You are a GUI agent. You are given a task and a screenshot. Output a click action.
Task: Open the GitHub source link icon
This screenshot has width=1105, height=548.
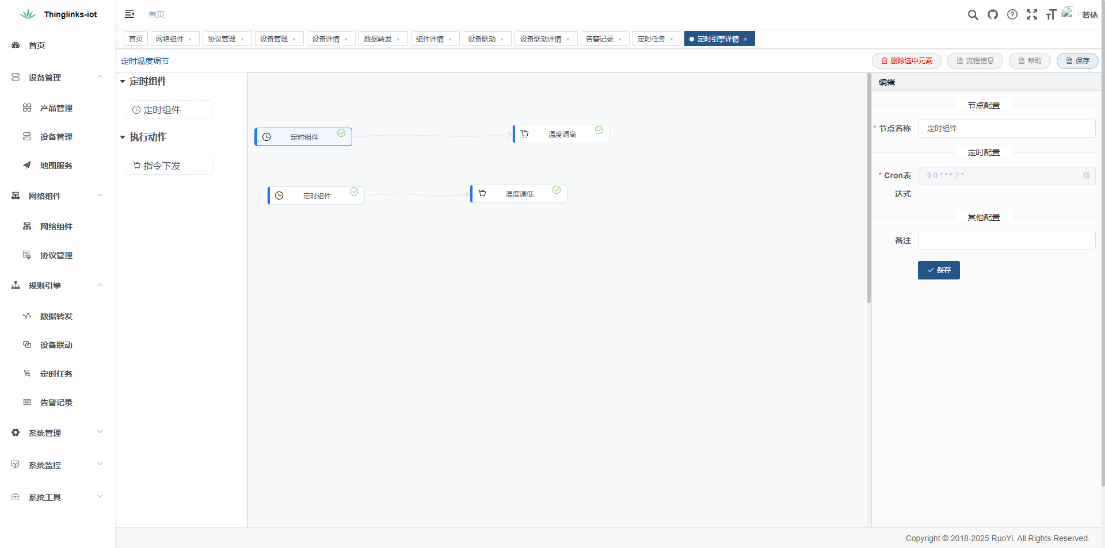click(x=993, y=15)
